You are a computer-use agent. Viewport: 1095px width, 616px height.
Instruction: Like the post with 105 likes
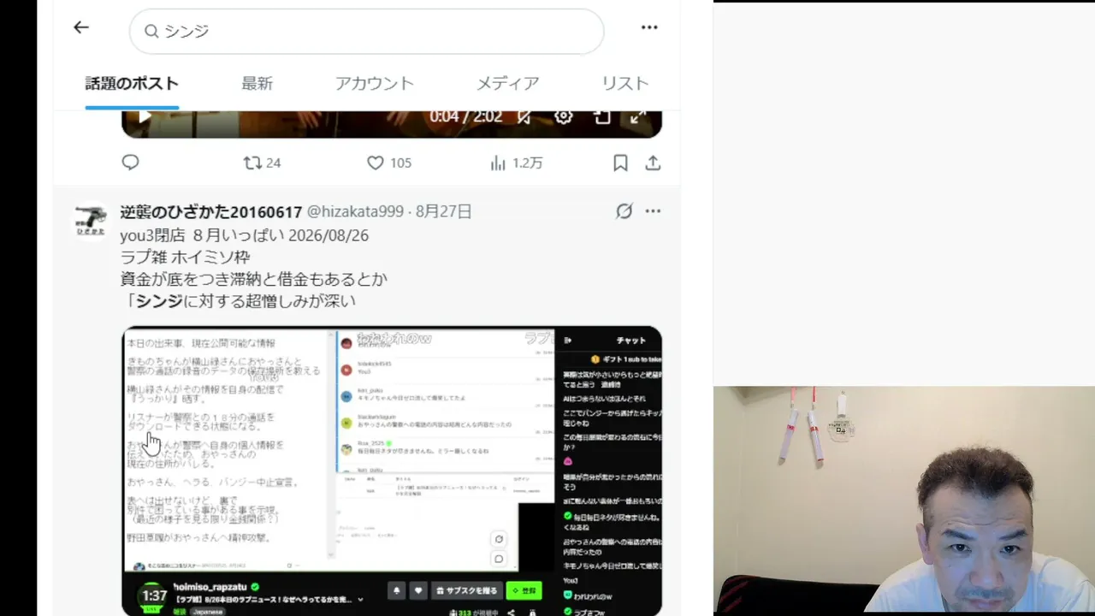click(389, 163)
